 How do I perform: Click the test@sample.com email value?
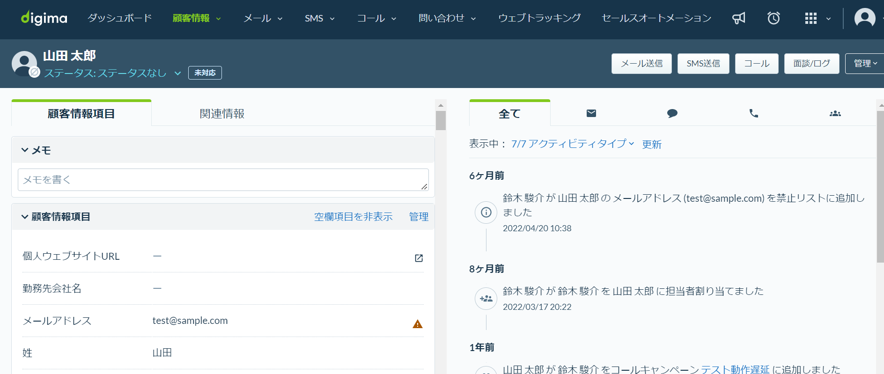[190, 321]
